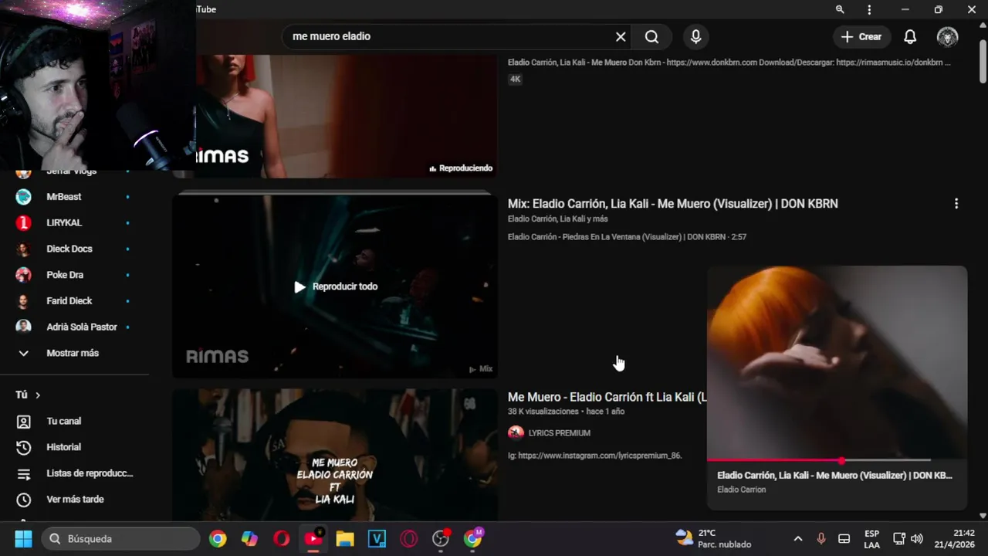Click the Ver más tarde clock icon
This screenshot has height=556, width=988.
pyautogui.click(x=24, y=500)
